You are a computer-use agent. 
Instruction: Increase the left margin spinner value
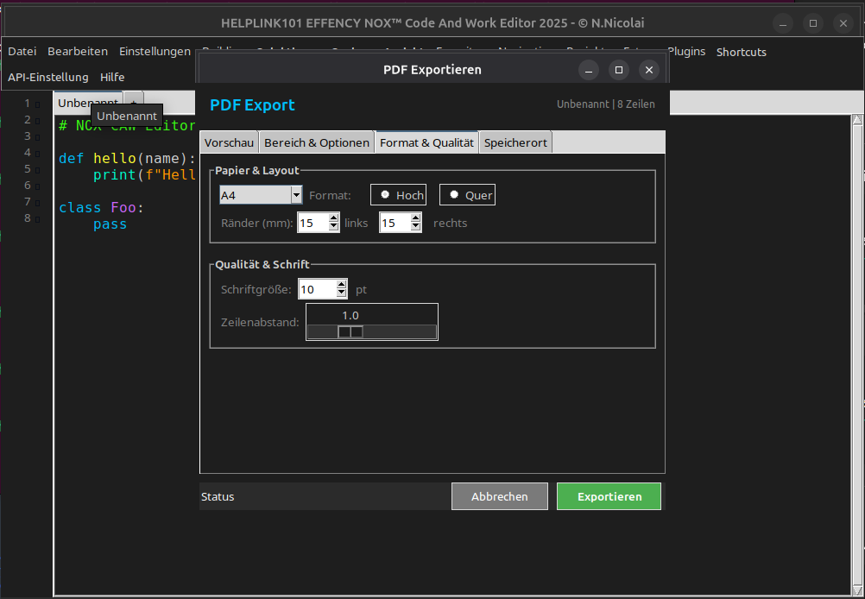[x=334, y=219]
